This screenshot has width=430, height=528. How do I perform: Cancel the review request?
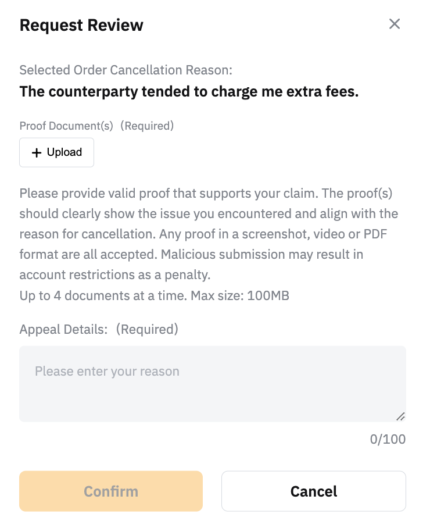[313, 491]
